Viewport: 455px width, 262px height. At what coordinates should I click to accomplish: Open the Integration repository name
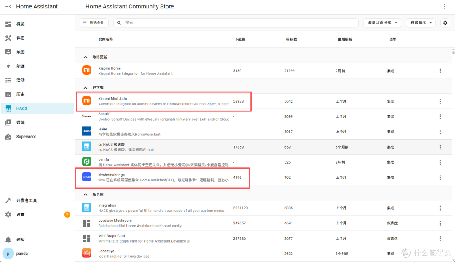coord(107,205)
